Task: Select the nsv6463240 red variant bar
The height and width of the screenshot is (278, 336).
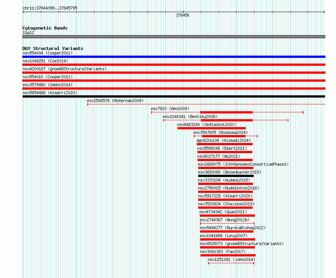Action: (211, 128)
